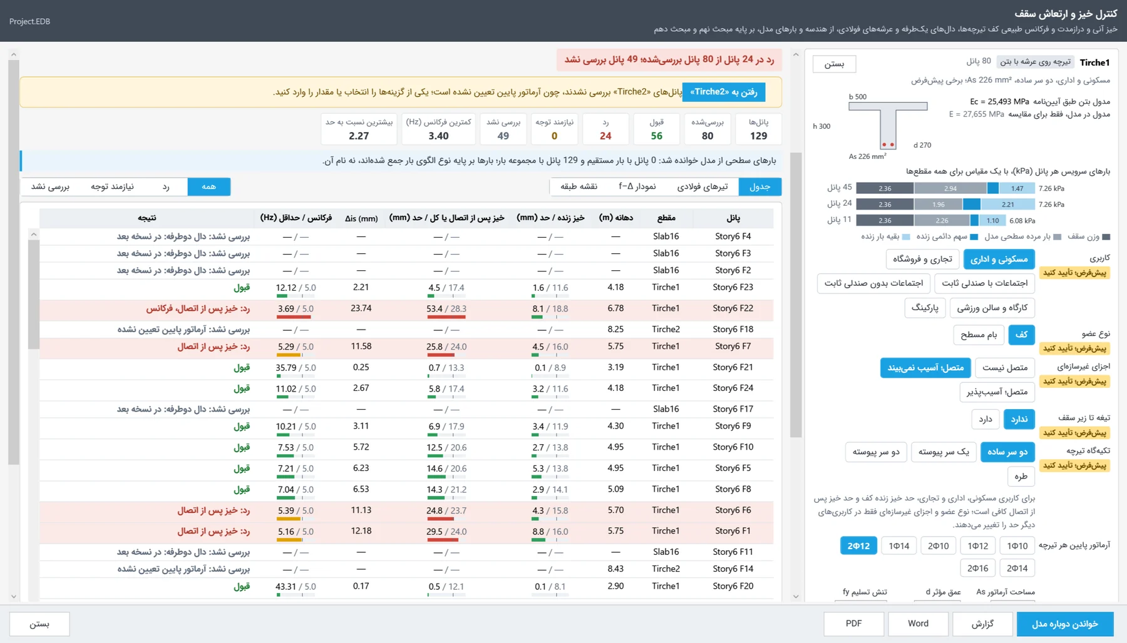Open the نمودار Δ–f tab
The height and width of the screenshot is (643, 1127).
pyautogui.click(x=637, y=186)
